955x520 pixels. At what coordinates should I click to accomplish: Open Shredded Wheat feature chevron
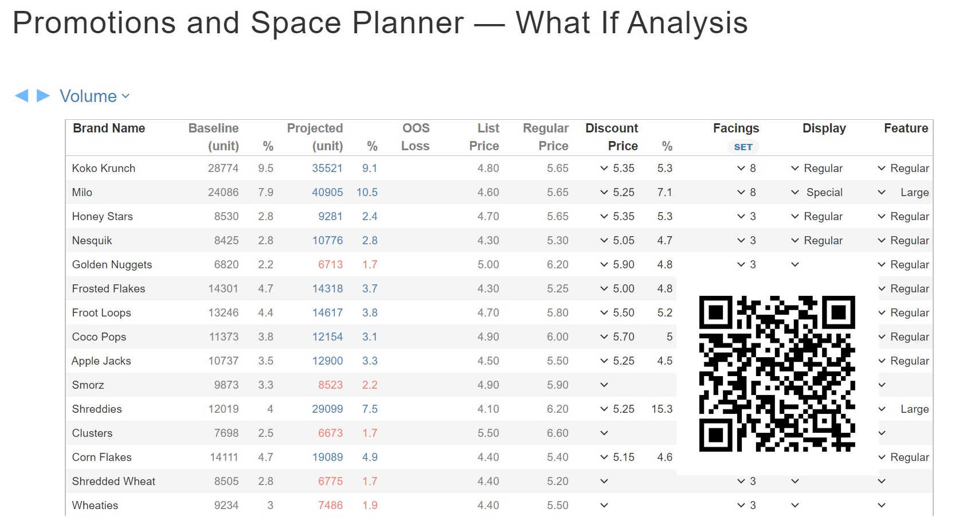point(882,481)
